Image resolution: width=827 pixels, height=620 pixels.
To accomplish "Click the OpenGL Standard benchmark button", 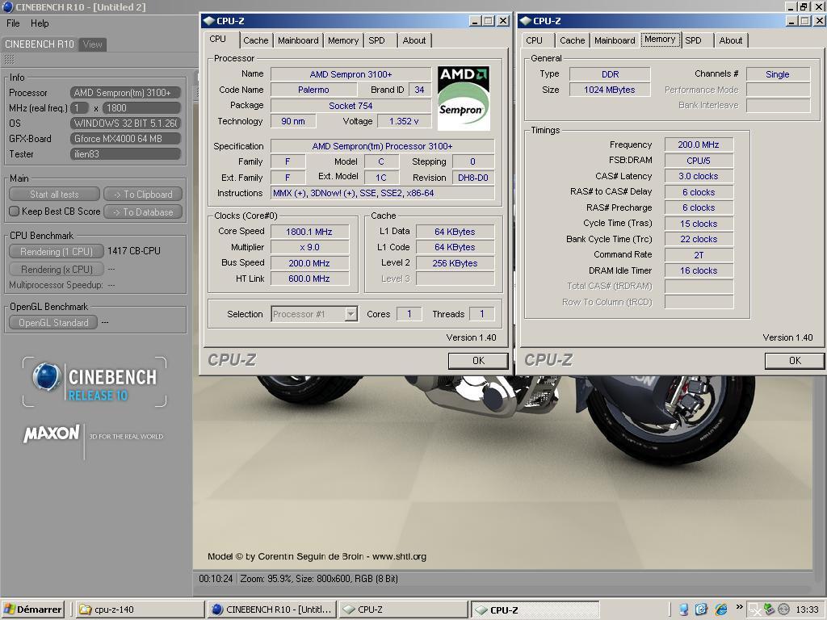I will coord(53,322).
